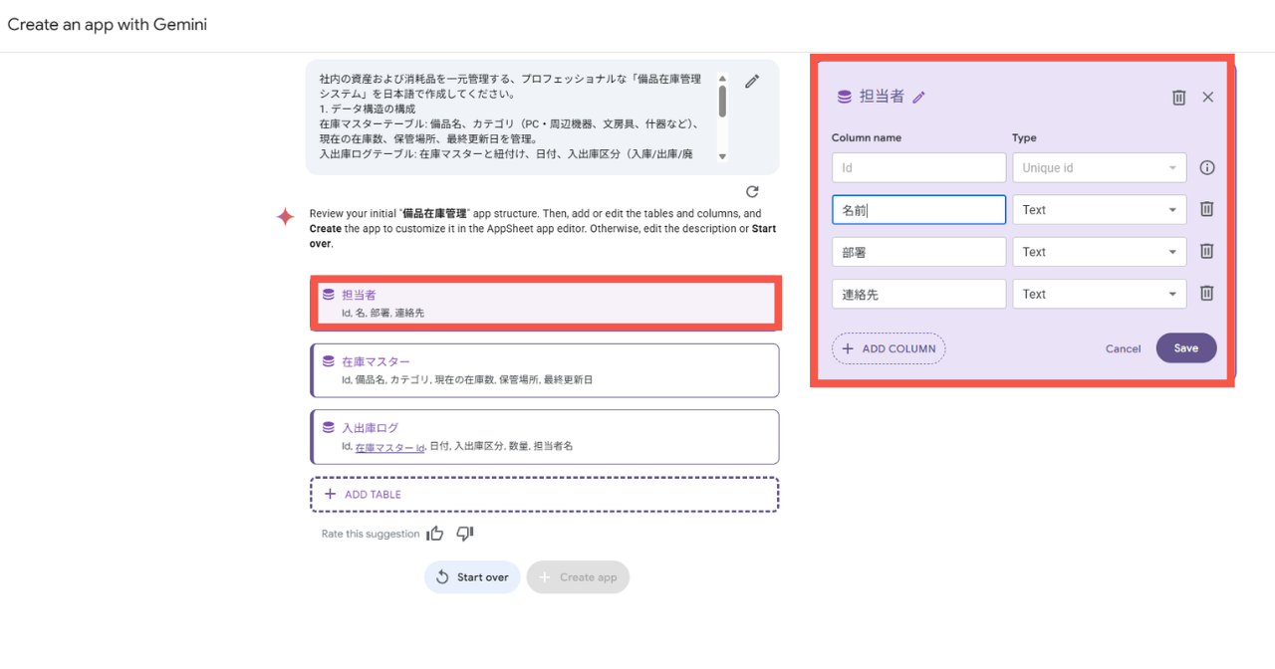Click the pencil icon next to the 担当者 title

point(919,98)
